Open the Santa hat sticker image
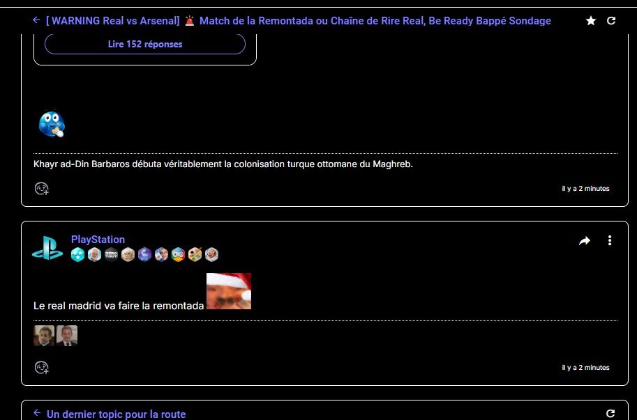Viewport: 637px width, 420px height. coord(229,291)
